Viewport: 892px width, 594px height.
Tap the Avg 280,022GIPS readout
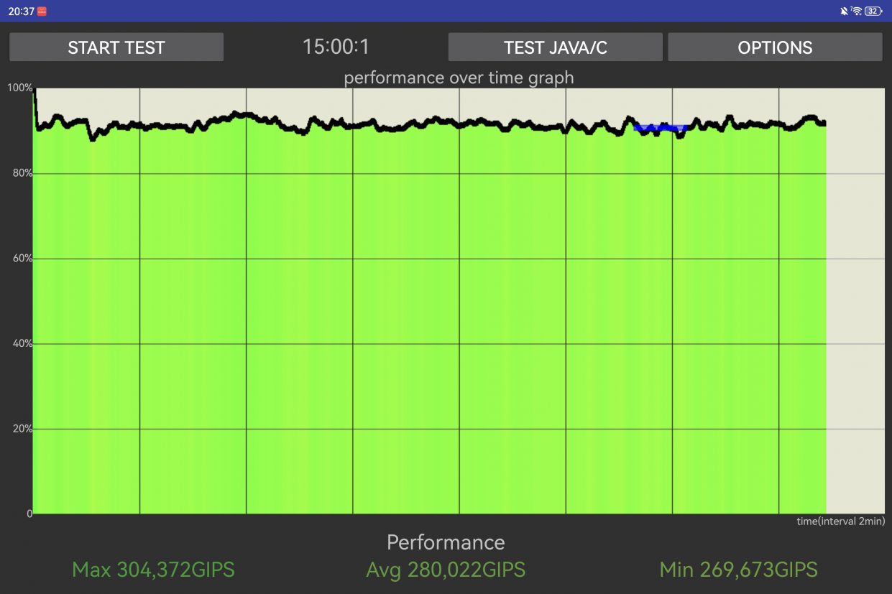(446, 570)
